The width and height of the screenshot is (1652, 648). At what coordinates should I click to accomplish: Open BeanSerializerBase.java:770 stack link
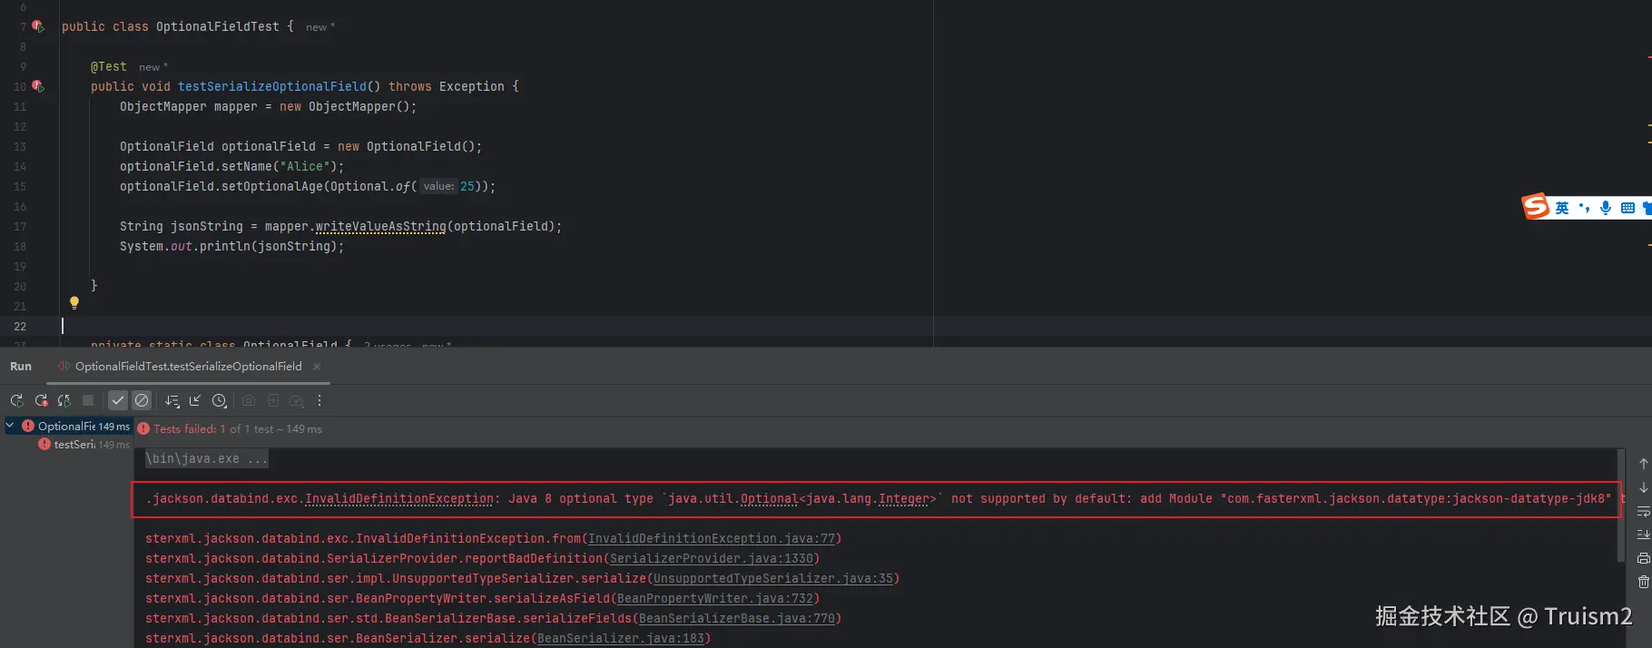pos(736,619)
